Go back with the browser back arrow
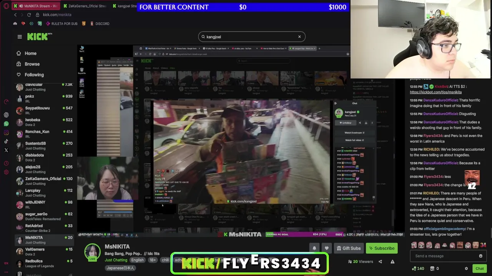Screen dimensions: 492x276 pyautogui.click(x=15, y=15)
